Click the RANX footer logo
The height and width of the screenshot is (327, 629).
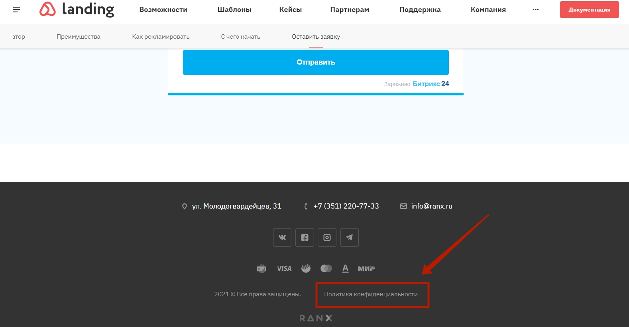point(316,318)
